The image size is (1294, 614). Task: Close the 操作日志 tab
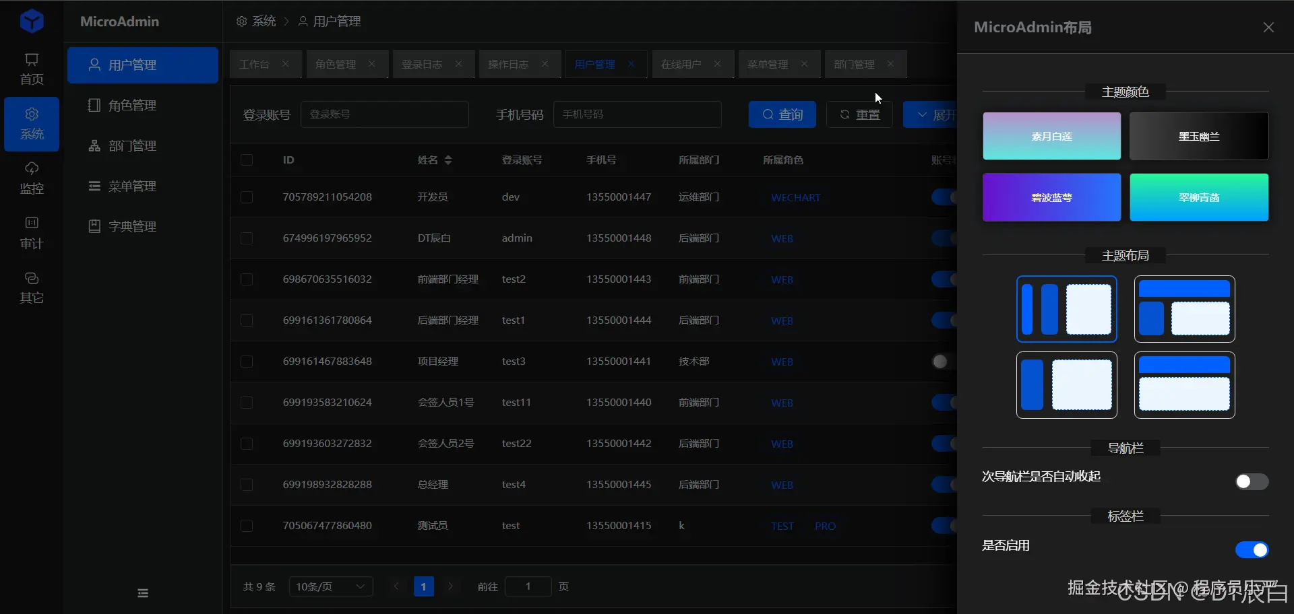pos(545,64)
